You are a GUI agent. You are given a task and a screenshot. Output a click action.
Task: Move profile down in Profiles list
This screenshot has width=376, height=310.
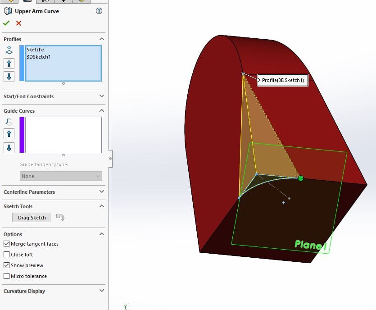pyautogui.click(x=9, y=77)
